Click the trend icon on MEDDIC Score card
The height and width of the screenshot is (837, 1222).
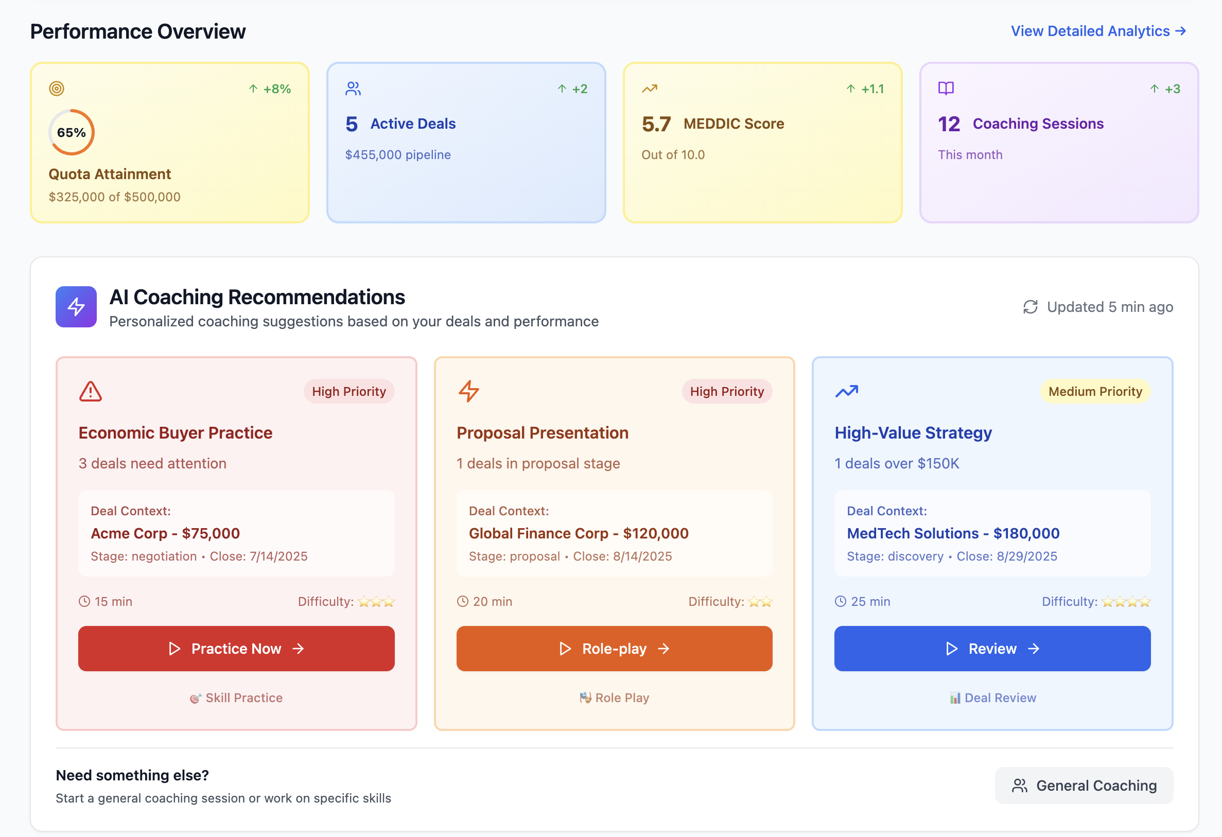point(650,89)
